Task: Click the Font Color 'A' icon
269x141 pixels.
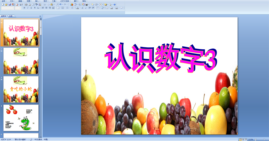Action: tap(78, 8)
